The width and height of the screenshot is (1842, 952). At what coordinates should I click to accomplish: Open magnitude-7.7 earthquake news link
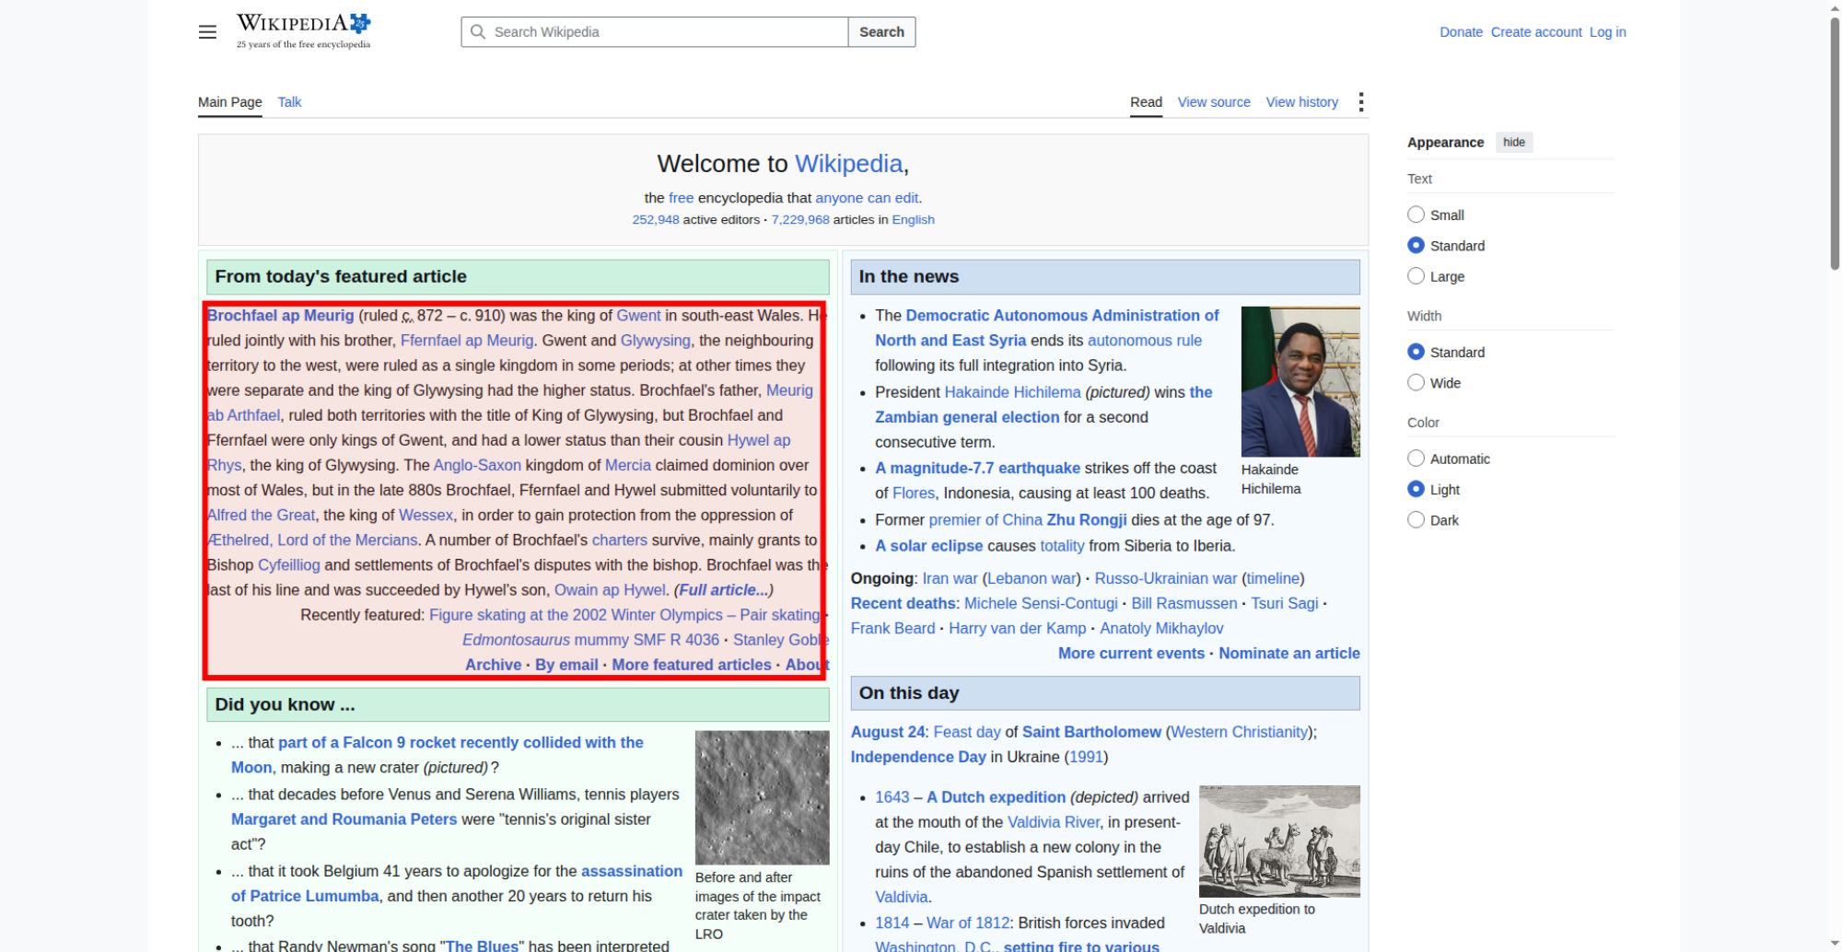point(977,469)
